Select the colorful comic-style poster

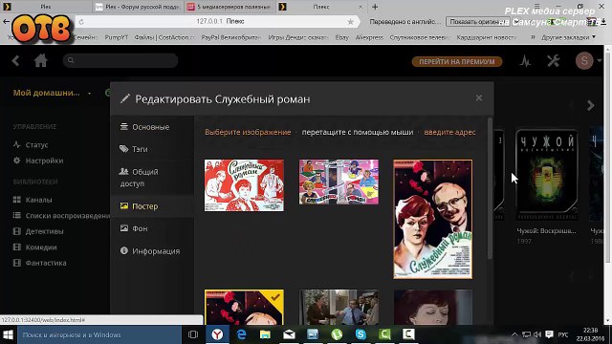click(x=339, y=182)
